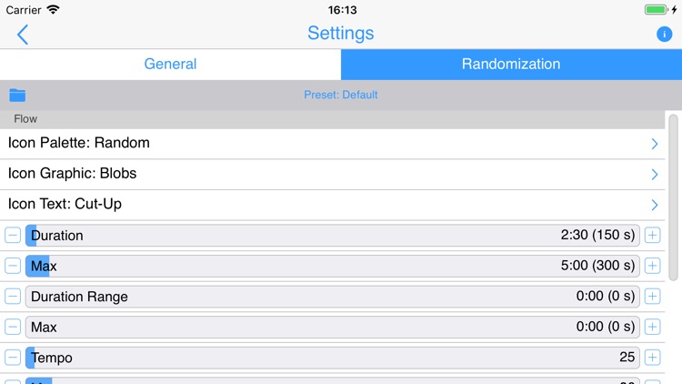Select the Randomization tab
682x384 pixels.
(511, 64)
